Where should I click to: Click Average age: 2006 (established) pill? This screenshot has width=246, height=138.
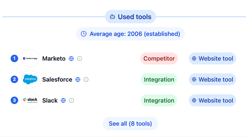(130, 34)
